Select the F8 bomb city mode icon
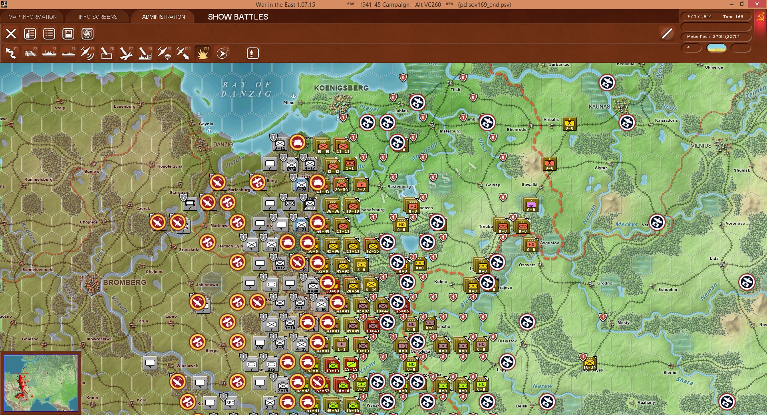Image resolution: width=767 pixels, height=415 pixels. pos(145,53)
